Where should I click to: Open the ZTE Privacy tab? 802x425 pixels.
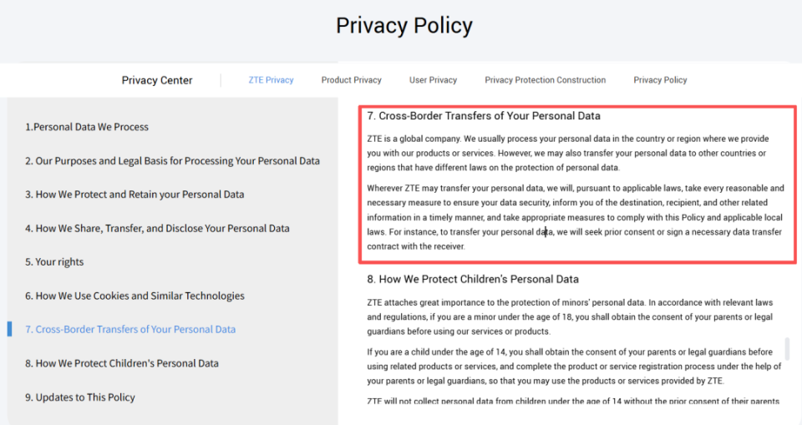[271, 80]
